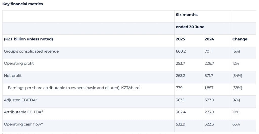Select the 'ended 30 June' header cell
Image resolution: width=259 pixels, height=134 pixels.
[x=190, y=27]
